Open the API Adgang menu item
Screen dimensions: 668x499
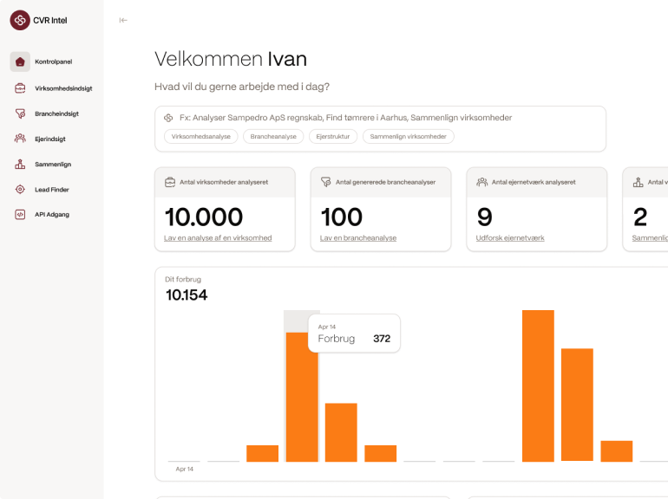[x=50, y=214]
